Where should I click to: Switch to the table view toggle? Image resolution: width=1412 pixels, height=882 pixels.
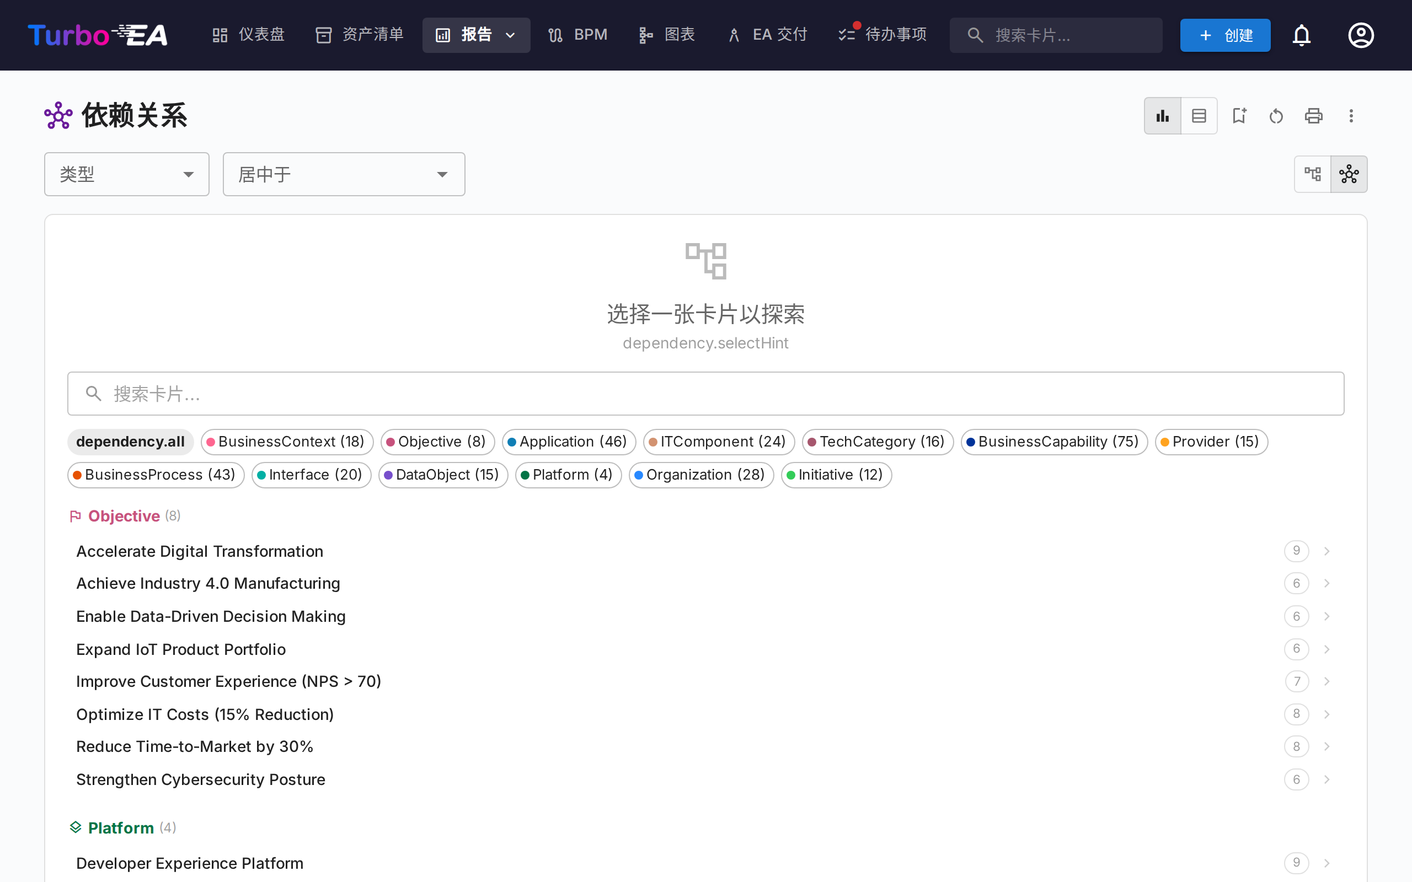click(1199, 116)
